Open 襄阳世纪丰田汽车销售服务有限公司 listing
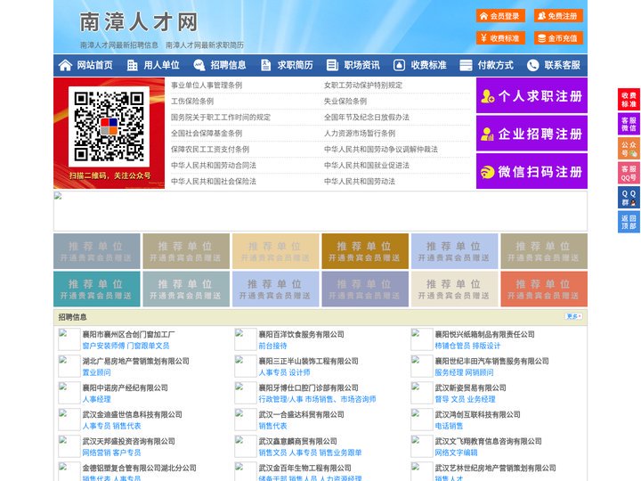The image size is (641, 481). (x=491, y=361)
